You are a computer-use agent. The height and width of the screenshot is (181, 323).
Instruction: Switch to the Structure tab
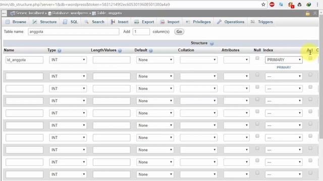click(44, 22)
